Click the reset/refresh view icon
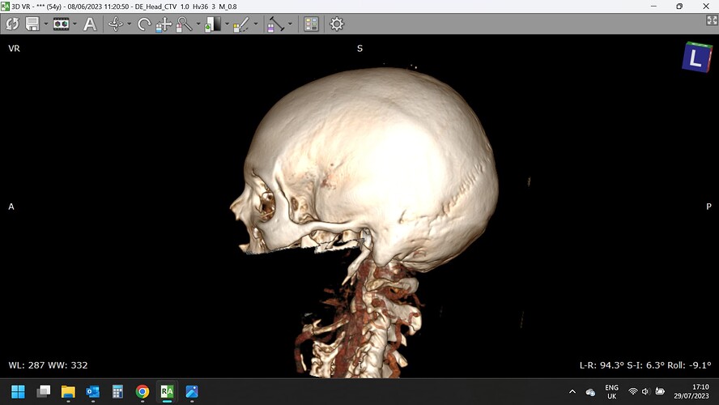 (x=12, y=23)
